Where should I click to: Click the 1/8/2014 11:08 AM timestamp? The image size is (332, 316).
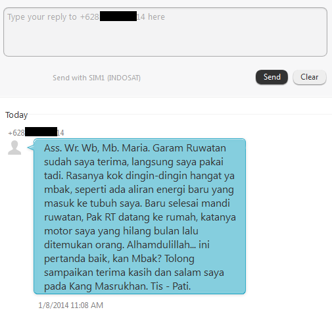pos(70,305)
